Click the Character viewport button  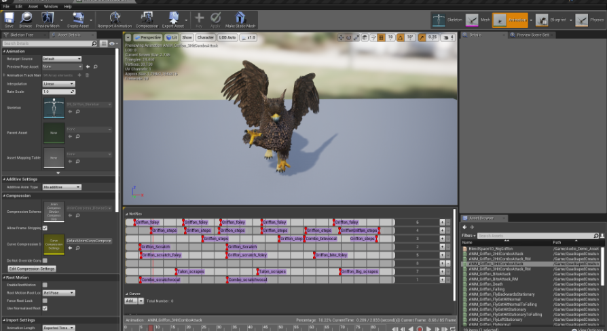(205, 37)
